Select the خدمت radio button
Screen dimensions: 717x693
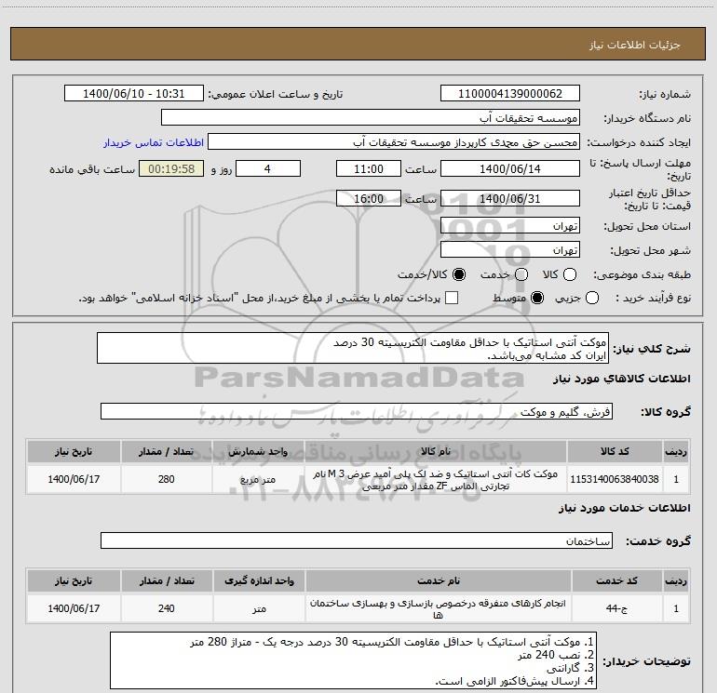[521, 274]
